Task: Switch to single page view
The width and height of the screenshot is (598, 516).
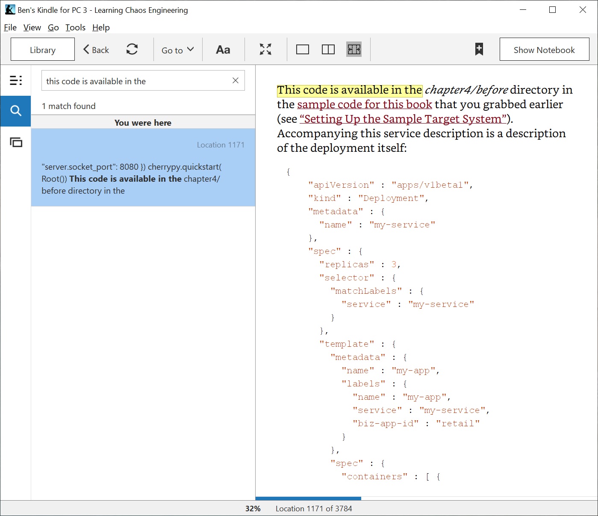Action: point(303,49)
